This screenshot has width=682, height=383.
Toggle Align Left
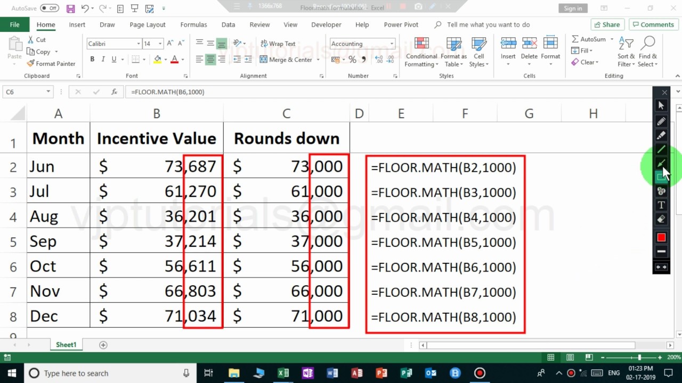(199, 60)
